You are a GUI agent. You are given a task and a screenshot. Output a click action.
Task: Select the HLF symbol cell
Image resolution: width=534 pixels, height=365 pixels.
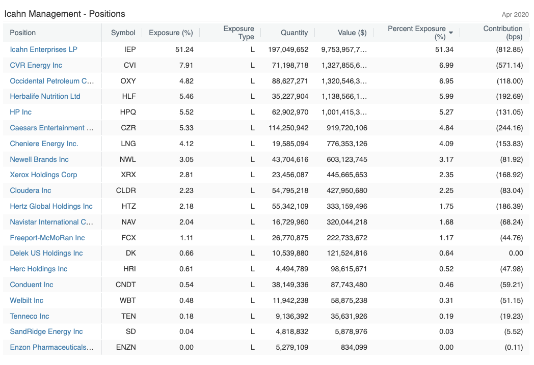(x=129, y=96)
